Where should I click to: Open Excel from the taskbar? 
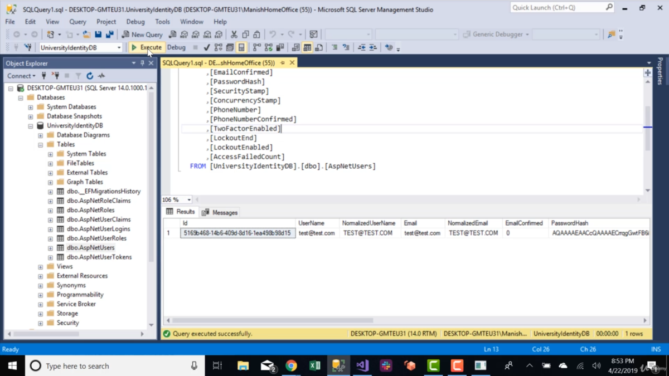click(x=315, y=365)
